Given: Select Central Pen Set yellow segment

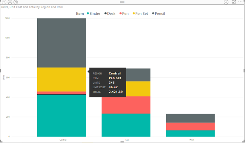Looking at the screenshot, I should tap(61, 80).
